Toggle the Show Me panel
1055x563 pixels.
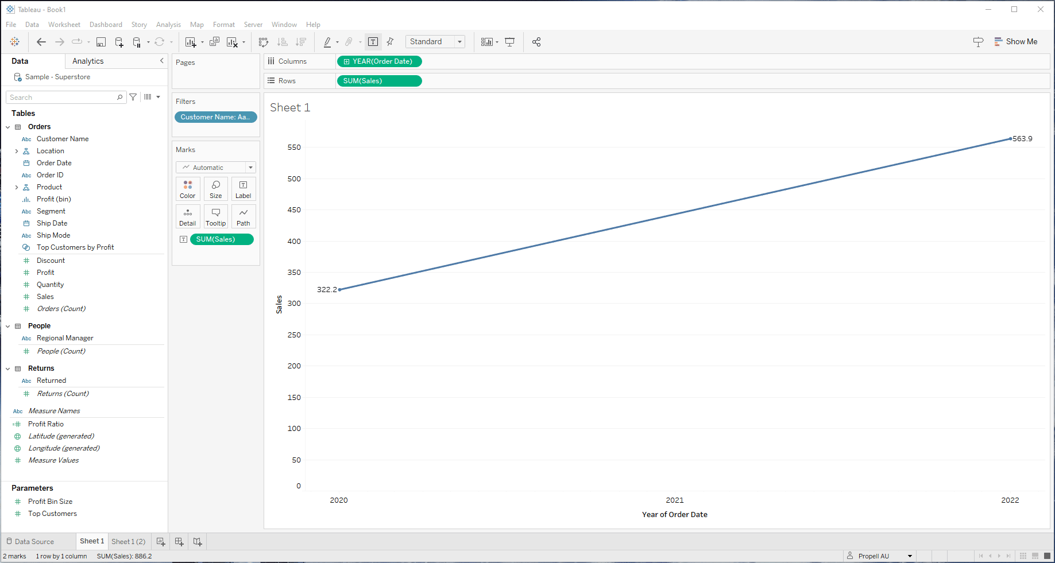click(1016, 42)
